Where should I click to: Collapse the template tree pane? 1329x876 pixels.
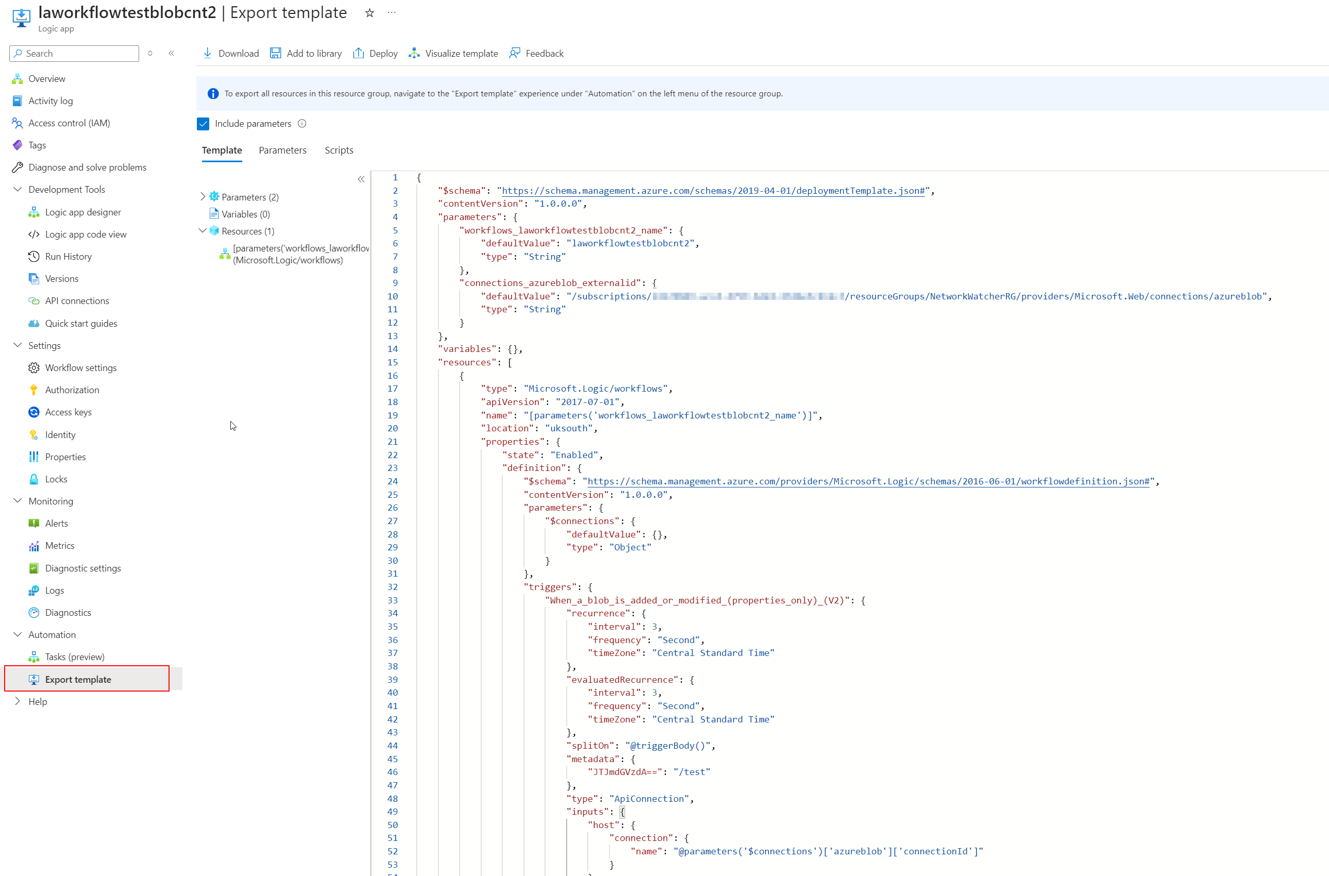click(361, 179)
